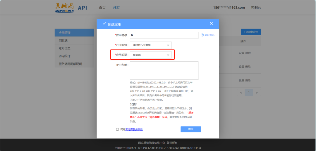Click the question mark icon by 命名规范

202,35
